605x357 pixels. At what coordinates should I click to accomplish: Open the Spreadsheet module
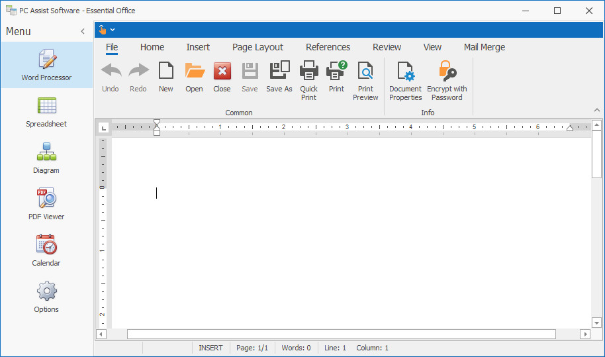pyautogui.click(x=47, y=113)
